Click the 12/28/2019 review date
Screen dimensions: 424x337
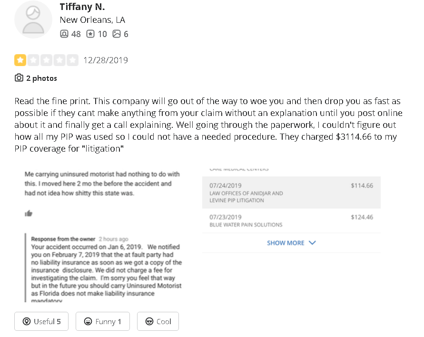(x=105, y=60)
